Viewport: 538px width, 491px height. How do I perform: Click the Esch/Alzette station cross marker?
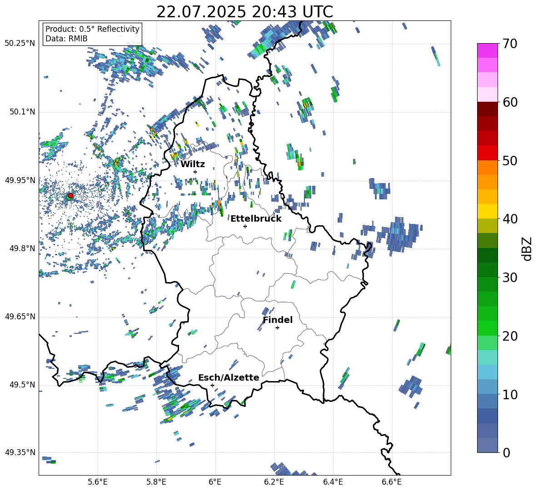212,385
